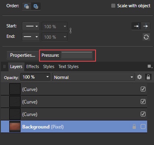
Task: Switch to the Effects tab
Action: coord(33,66)
